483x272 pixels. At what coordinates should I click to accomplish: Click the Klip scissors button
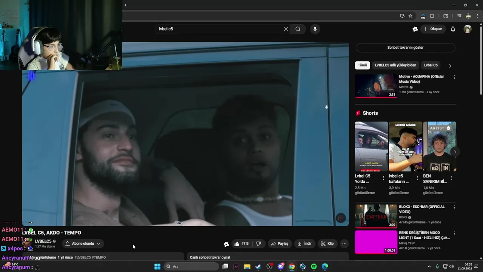[327, 244]
